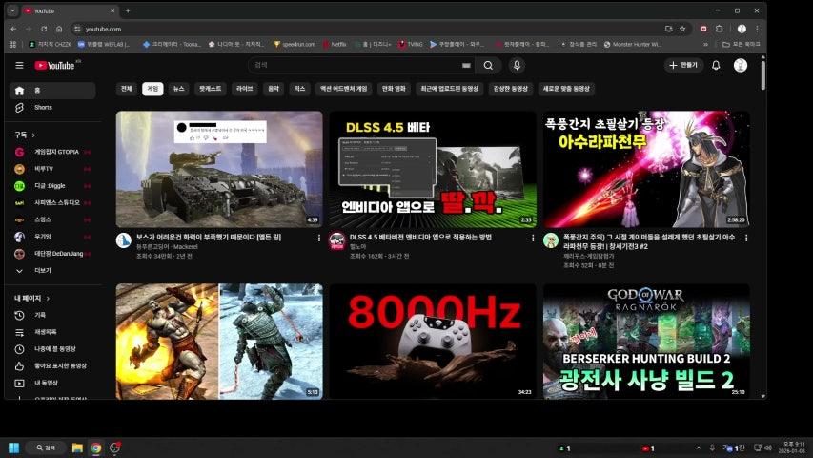Show hidden system tray icons chevron
Screen dimensions: 813x458
coord(699,448)
